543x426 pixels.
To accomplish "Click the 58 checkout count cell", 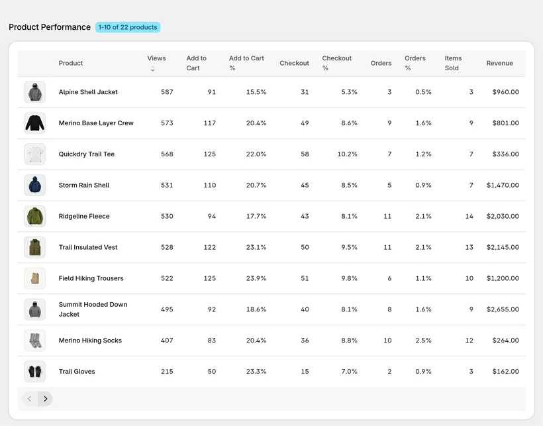I will 305,154.
